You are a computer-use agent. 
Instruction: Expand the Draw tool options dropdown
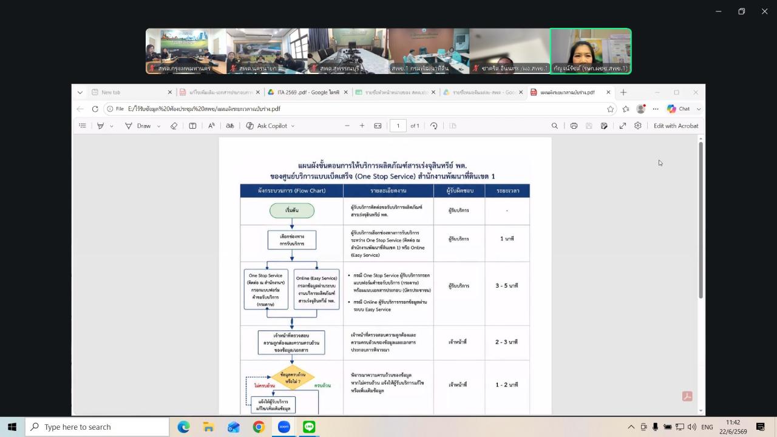[x=159, y=126]
